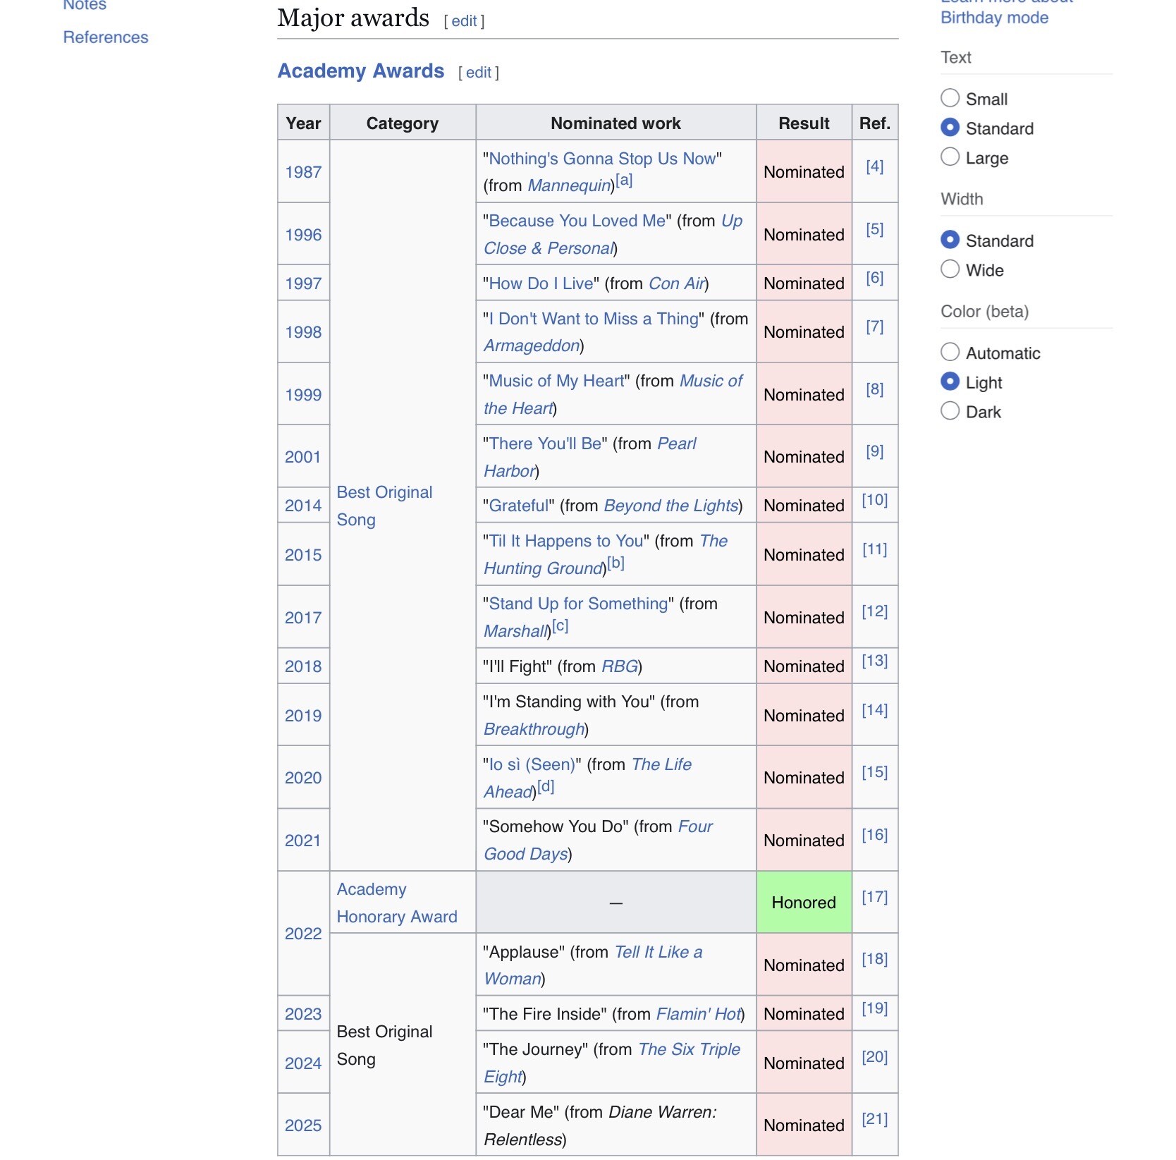
Task: Open the Breakthrough film link
Action: [534, 729]
